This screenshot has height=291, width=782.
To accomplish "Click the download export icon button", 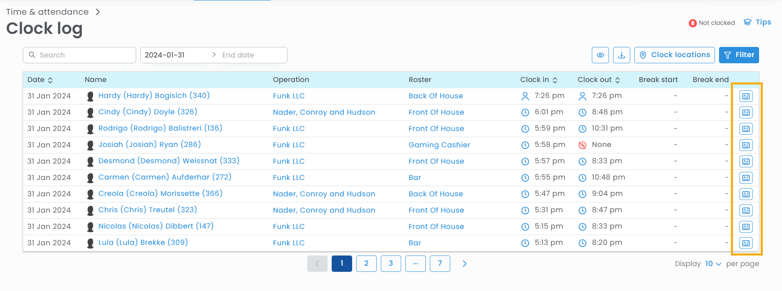I will click(621, 55).
